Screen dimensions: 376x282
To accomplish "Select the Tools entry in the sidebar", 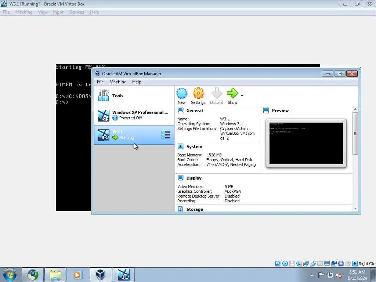I will tap(134, 96).
